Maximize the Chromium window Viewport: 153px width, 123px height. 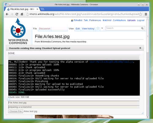tap(143, 4)
